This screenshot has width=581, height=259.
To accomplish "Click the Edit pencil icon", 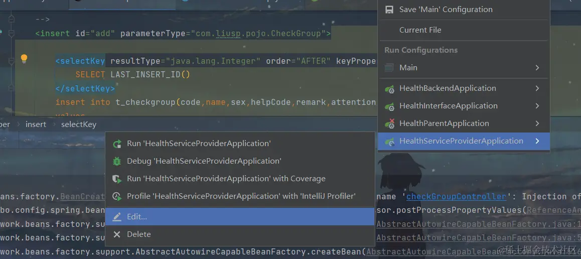I will 117,217.
